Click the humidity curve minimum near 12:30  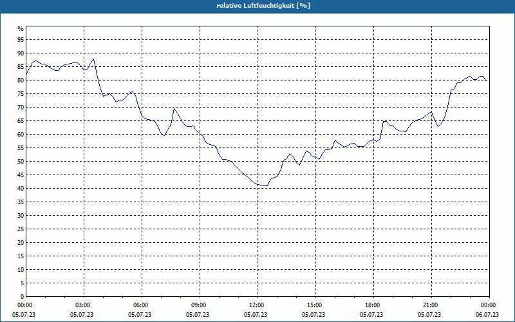click(267, 185)
